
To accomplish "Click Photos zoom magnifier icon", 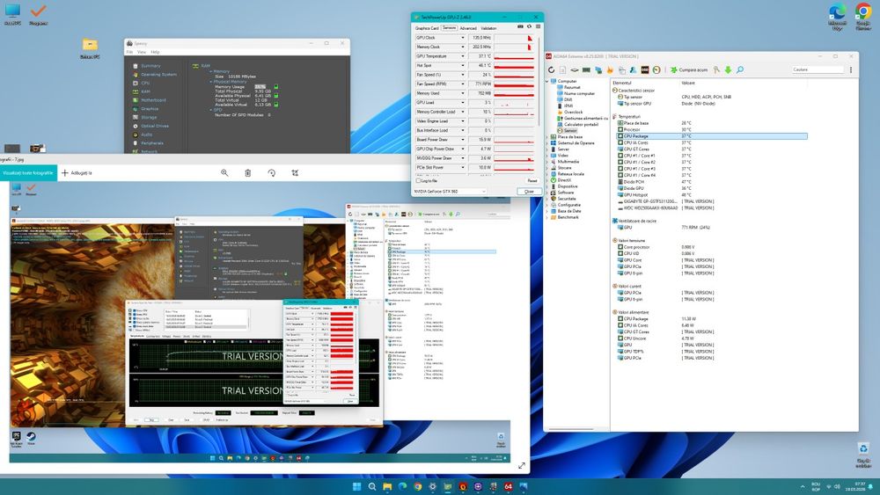I will pos(224,172).
